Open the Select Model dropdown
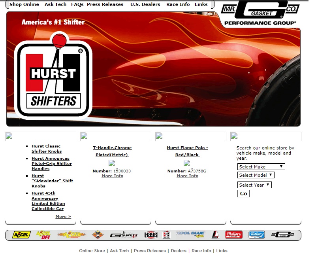 click(x=256, y=175)
